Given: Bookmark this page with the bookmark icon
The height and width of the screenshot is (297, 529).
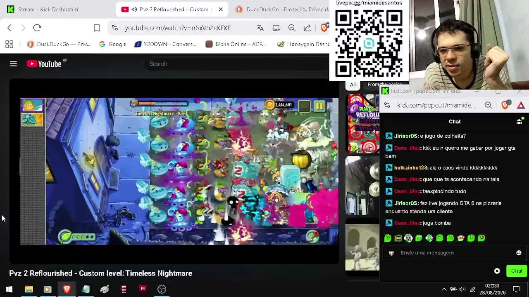Looking at the screenshot, I should click(x=97, y=28).
